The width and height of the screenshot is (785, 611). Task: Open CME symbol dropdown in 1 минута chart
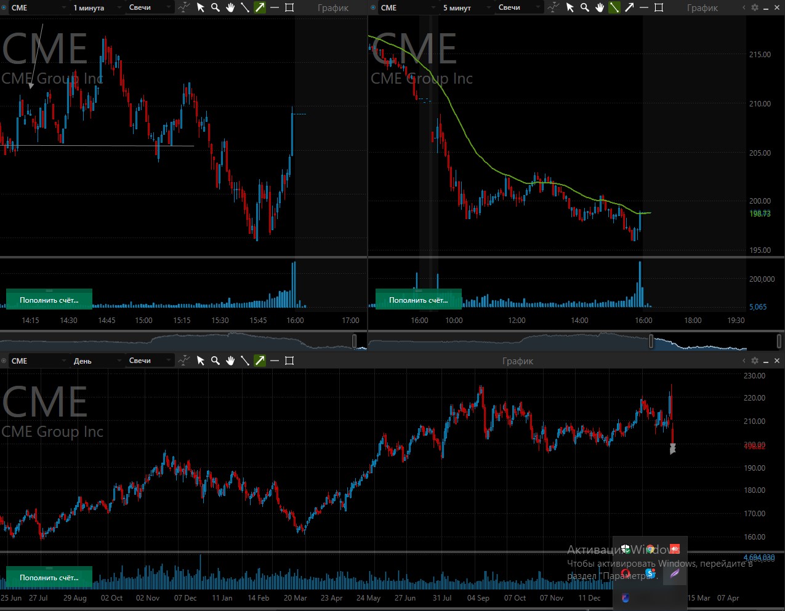[x=38, y=7]
